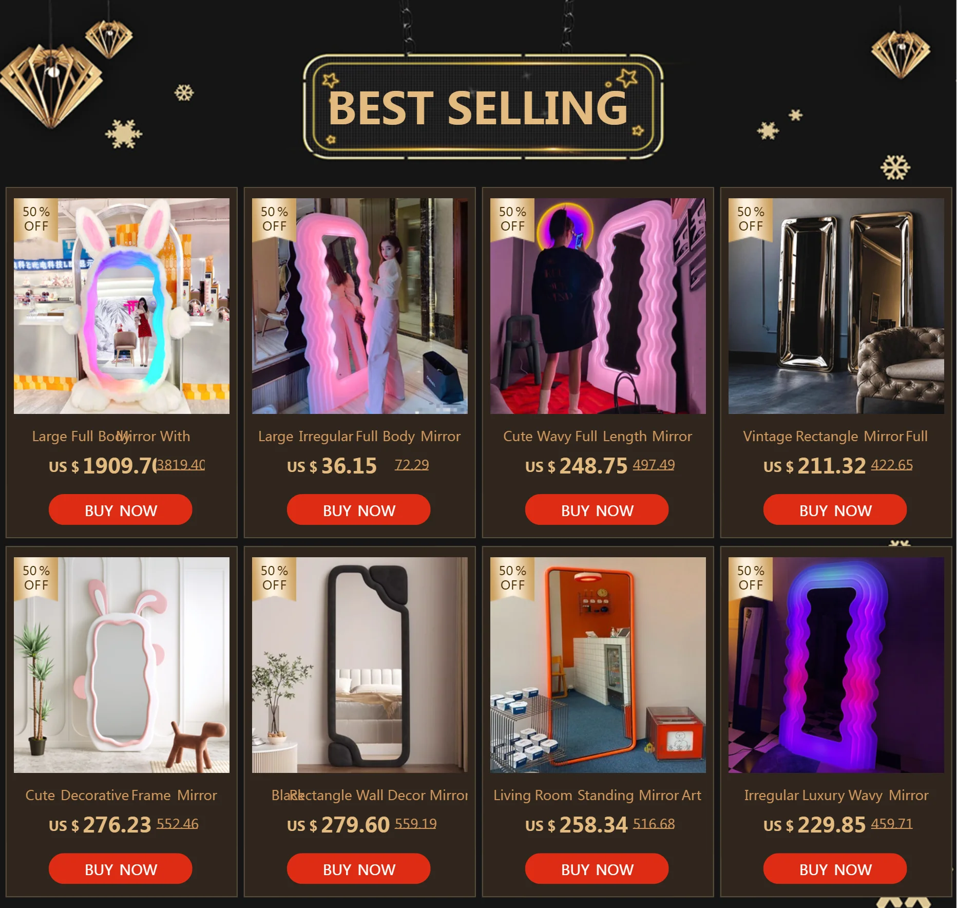Click BUY NOW under the $36.15 mirror
Viewport: 957px width, 908px height.
click(359, 509)
